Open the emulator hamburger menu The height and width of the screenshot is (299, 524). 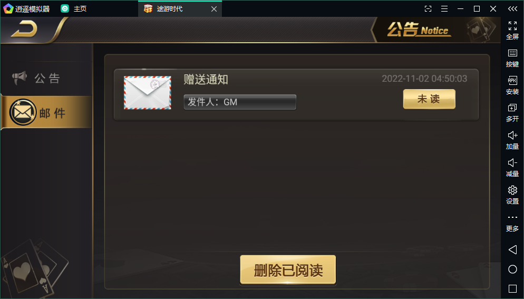coord(444,8)
